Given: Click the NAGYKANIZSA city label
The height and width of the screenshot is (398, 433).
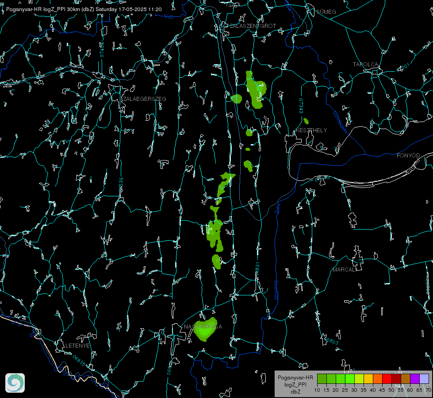Looking at the screenshot, I should pos(203,327).
